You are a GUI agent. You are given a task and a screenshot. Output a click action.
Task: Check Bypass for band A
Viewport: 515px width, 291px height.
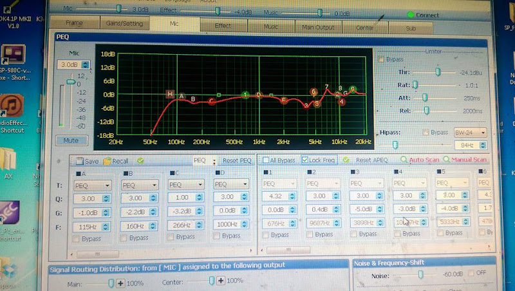(75, 239)
